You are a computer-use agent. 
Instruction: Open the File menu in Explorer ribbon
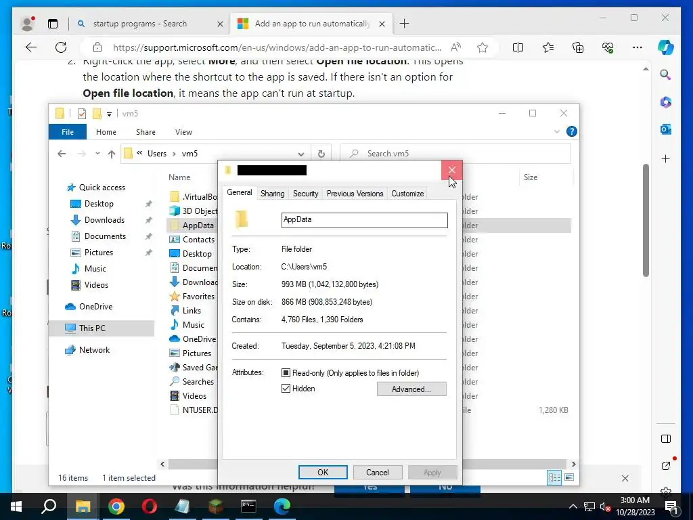[68, 132]
